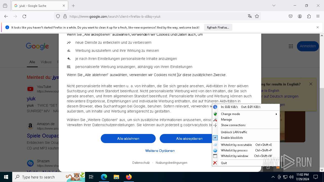Open the Extensions puzzle icon
Screen dimensions: 324x182
click(309, 16)
